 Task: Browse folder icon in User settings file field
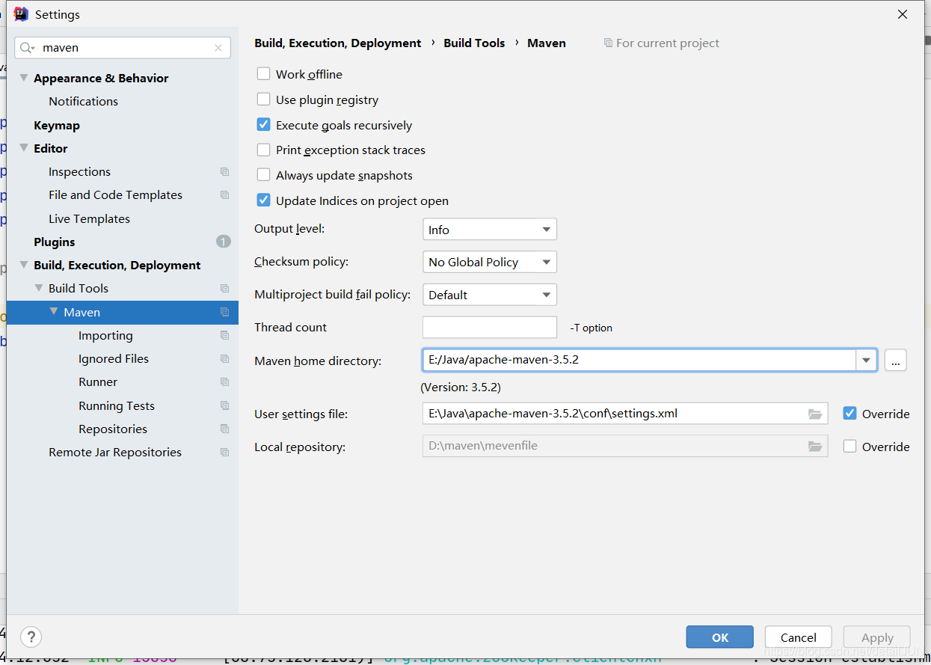[815, 414]
